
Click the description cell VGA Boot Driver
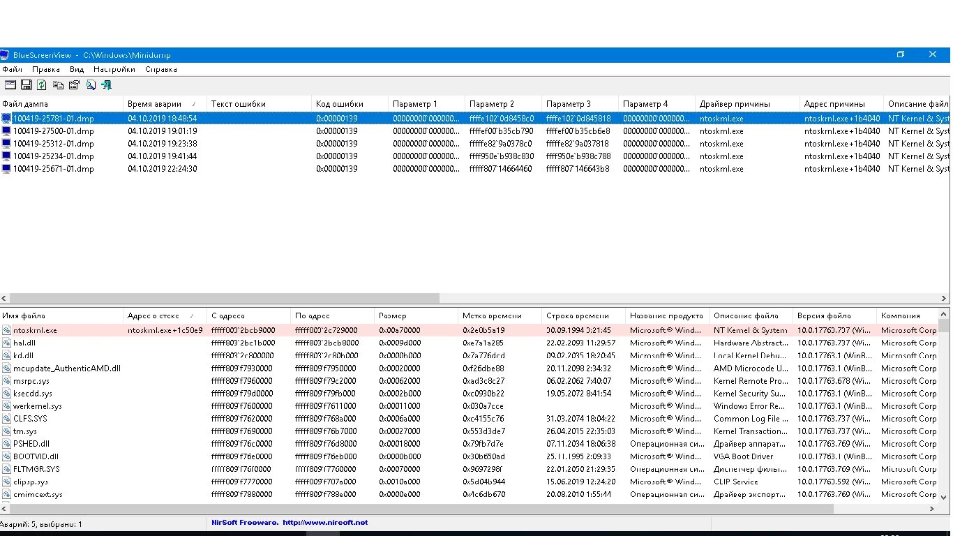(743, 456)
